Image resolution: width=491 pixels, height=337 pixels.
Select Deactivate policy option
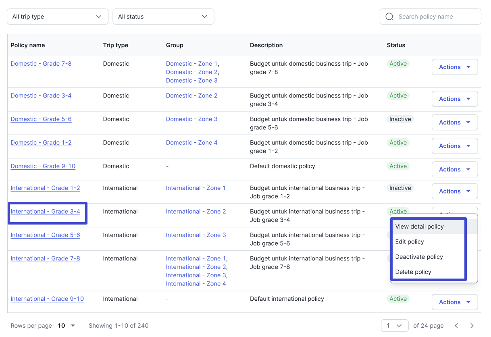(419, 257)
